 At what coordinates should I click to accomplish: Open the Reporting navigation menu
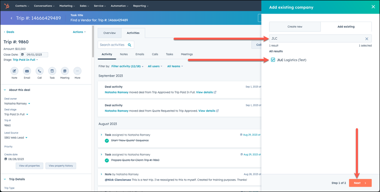point(140,5)
